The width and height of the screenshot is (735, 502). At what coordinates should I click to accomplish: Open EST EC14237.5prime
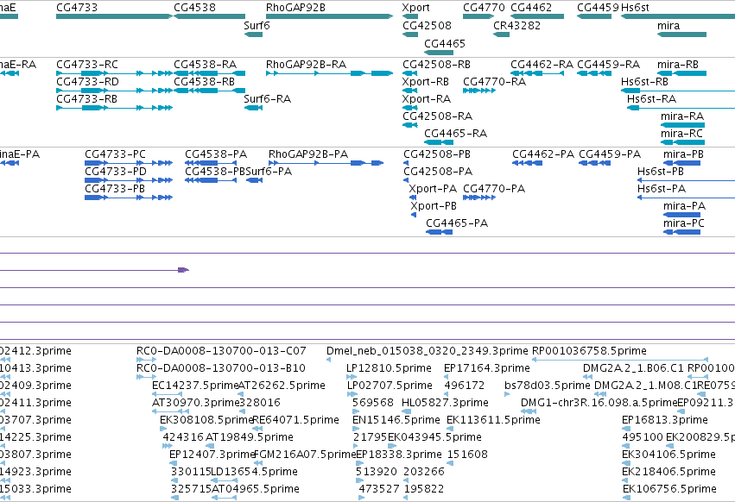coord(195,386)
